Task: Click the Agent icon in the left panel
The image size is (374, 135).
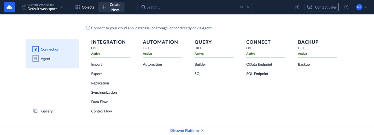Action: tap(36, 59)
